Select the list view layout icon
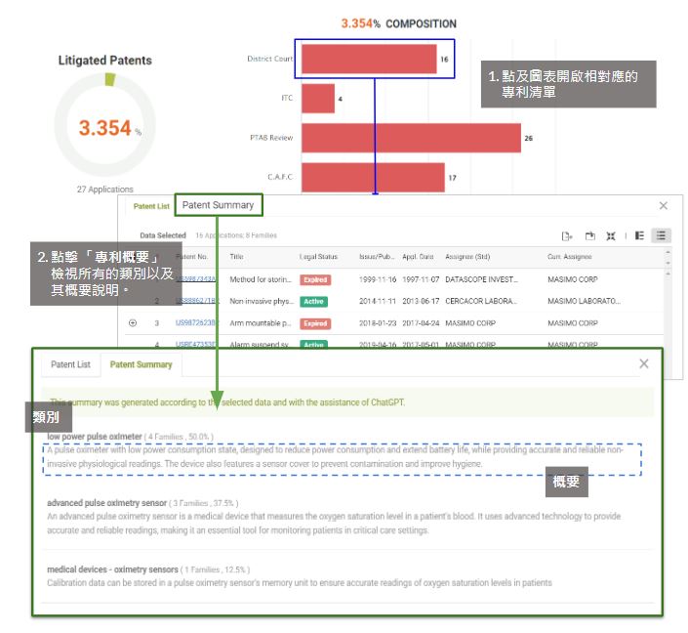Viewport: 688px width, 633px height. (661, 235)
